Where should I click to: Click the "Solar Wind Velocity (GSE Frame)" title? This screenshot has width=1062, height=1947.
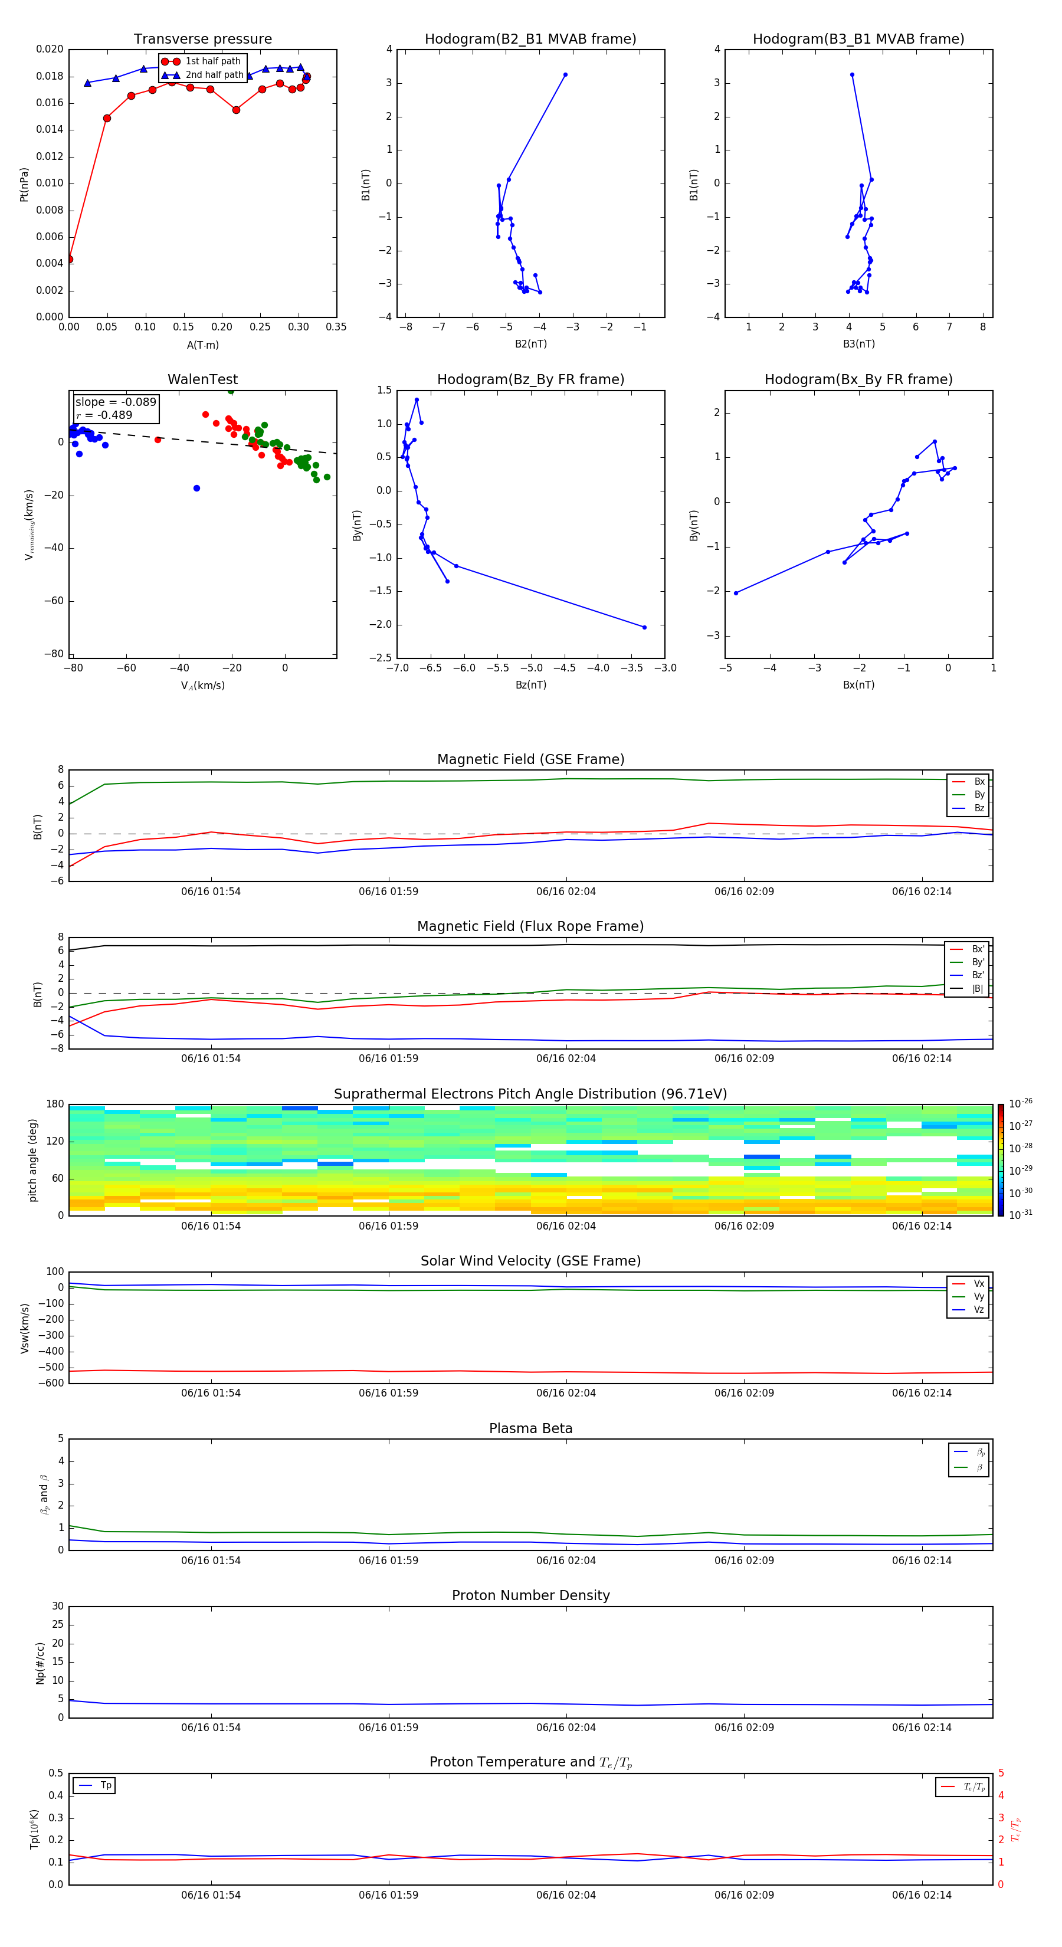click(530, 1261)
